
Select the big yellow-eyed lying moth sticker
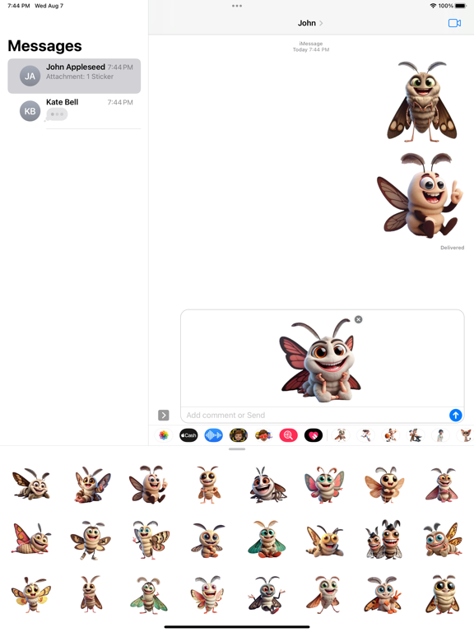coord(325,540)
